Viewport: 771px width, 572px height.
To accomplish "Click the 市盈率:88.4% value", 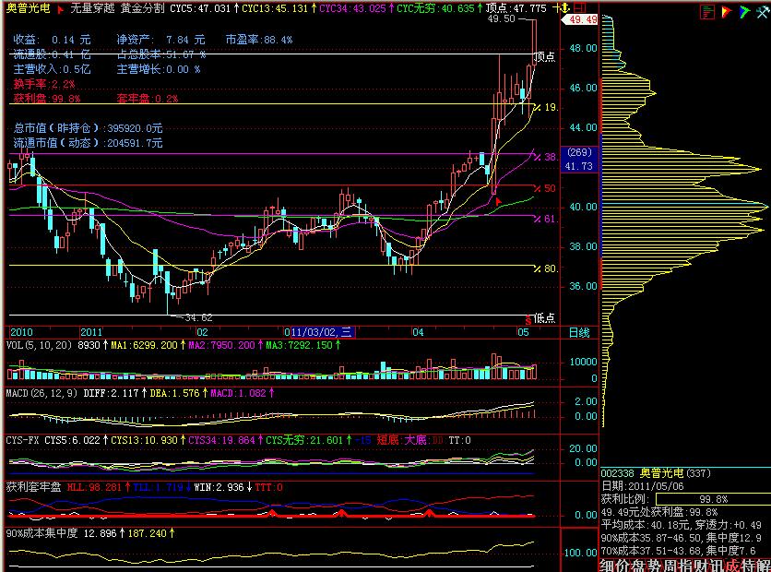I will [x=259, y=40].
